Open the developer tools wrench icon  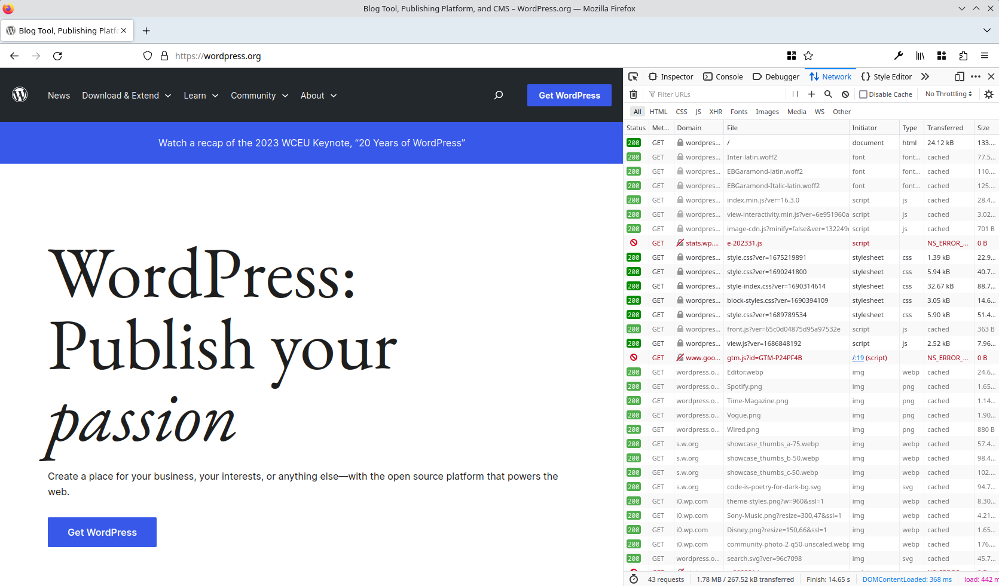pos(899,56)
